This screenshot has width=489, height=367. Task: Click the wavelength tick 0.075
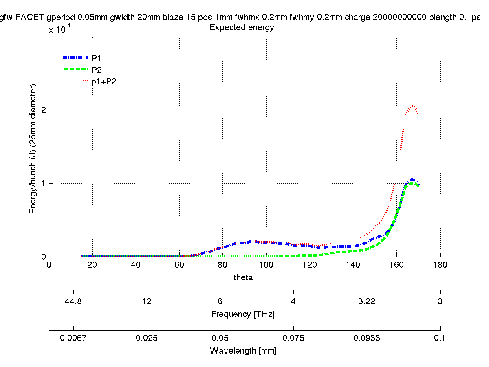click(293, 338)
